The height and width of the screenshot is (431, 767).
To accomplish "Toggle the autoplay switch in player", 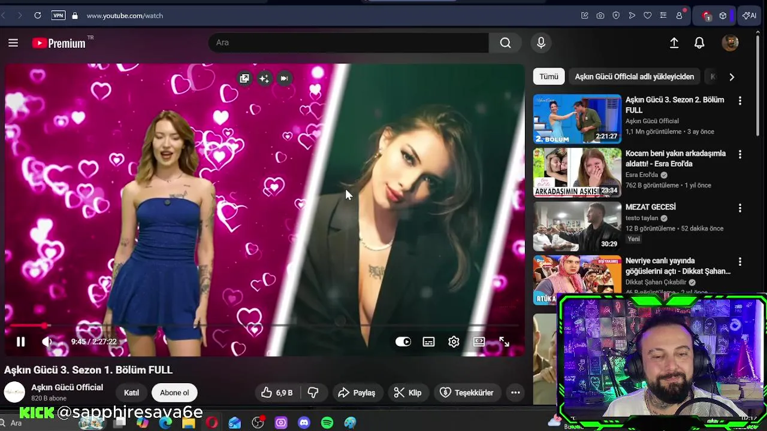I will 403,342.
